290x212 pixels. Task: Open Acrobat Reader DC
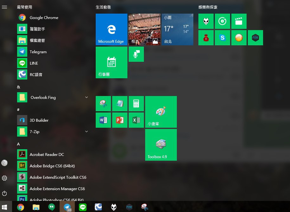pos(53,154)
